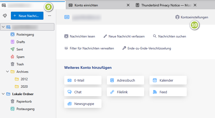The width and height of the screenshot is (215, 118).
Task: Add a Newsgruppe account
Action: click(83, 104)
